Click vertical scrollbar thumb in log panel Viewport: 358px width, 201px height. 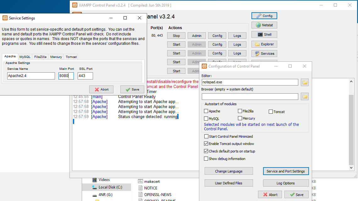click(351, 129)
